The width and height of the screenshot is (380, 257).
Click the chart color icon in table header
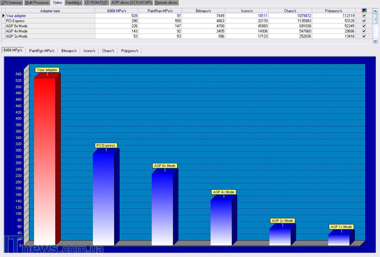coord(364,10)
